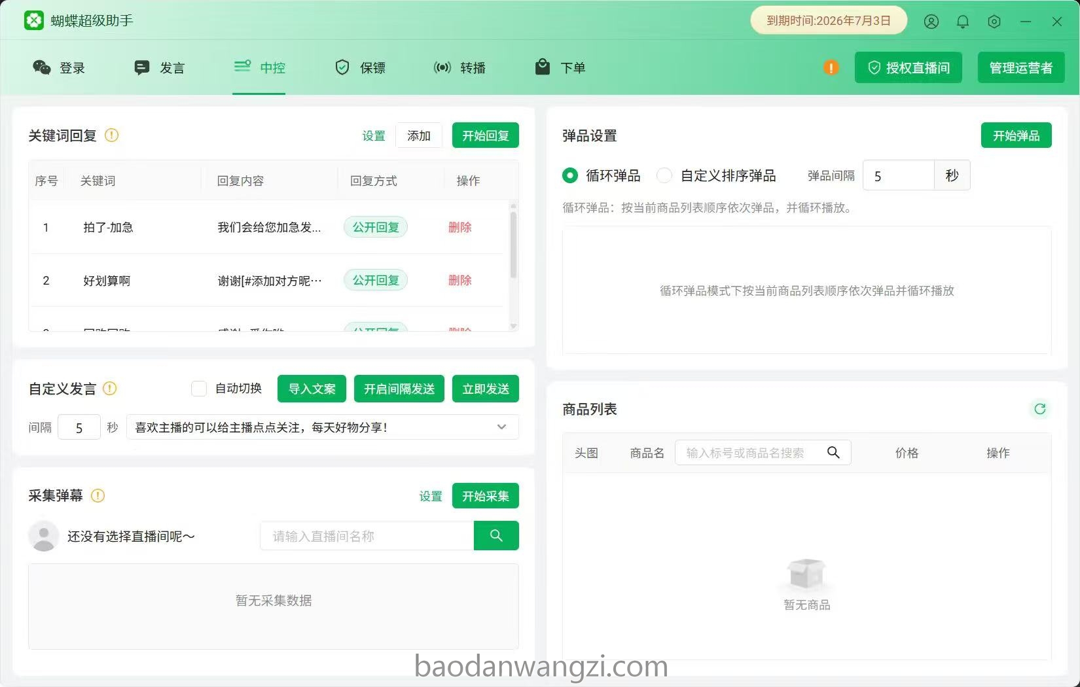Click 导入文案 button
This screenshot has height=687, width=1080.
pyautogui.click(x=312, y=389)
